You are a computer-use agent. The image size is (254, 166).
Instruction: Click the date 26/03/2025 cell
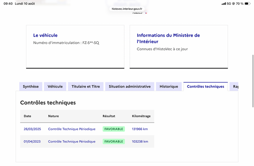tap(32, 129)
